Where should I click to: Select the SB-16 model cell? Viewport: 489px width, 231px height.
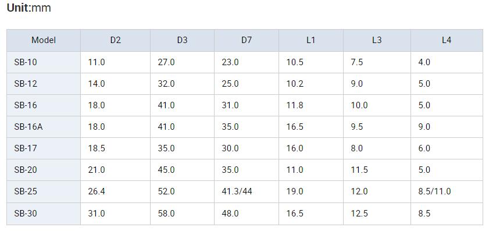tap(26, 105)
